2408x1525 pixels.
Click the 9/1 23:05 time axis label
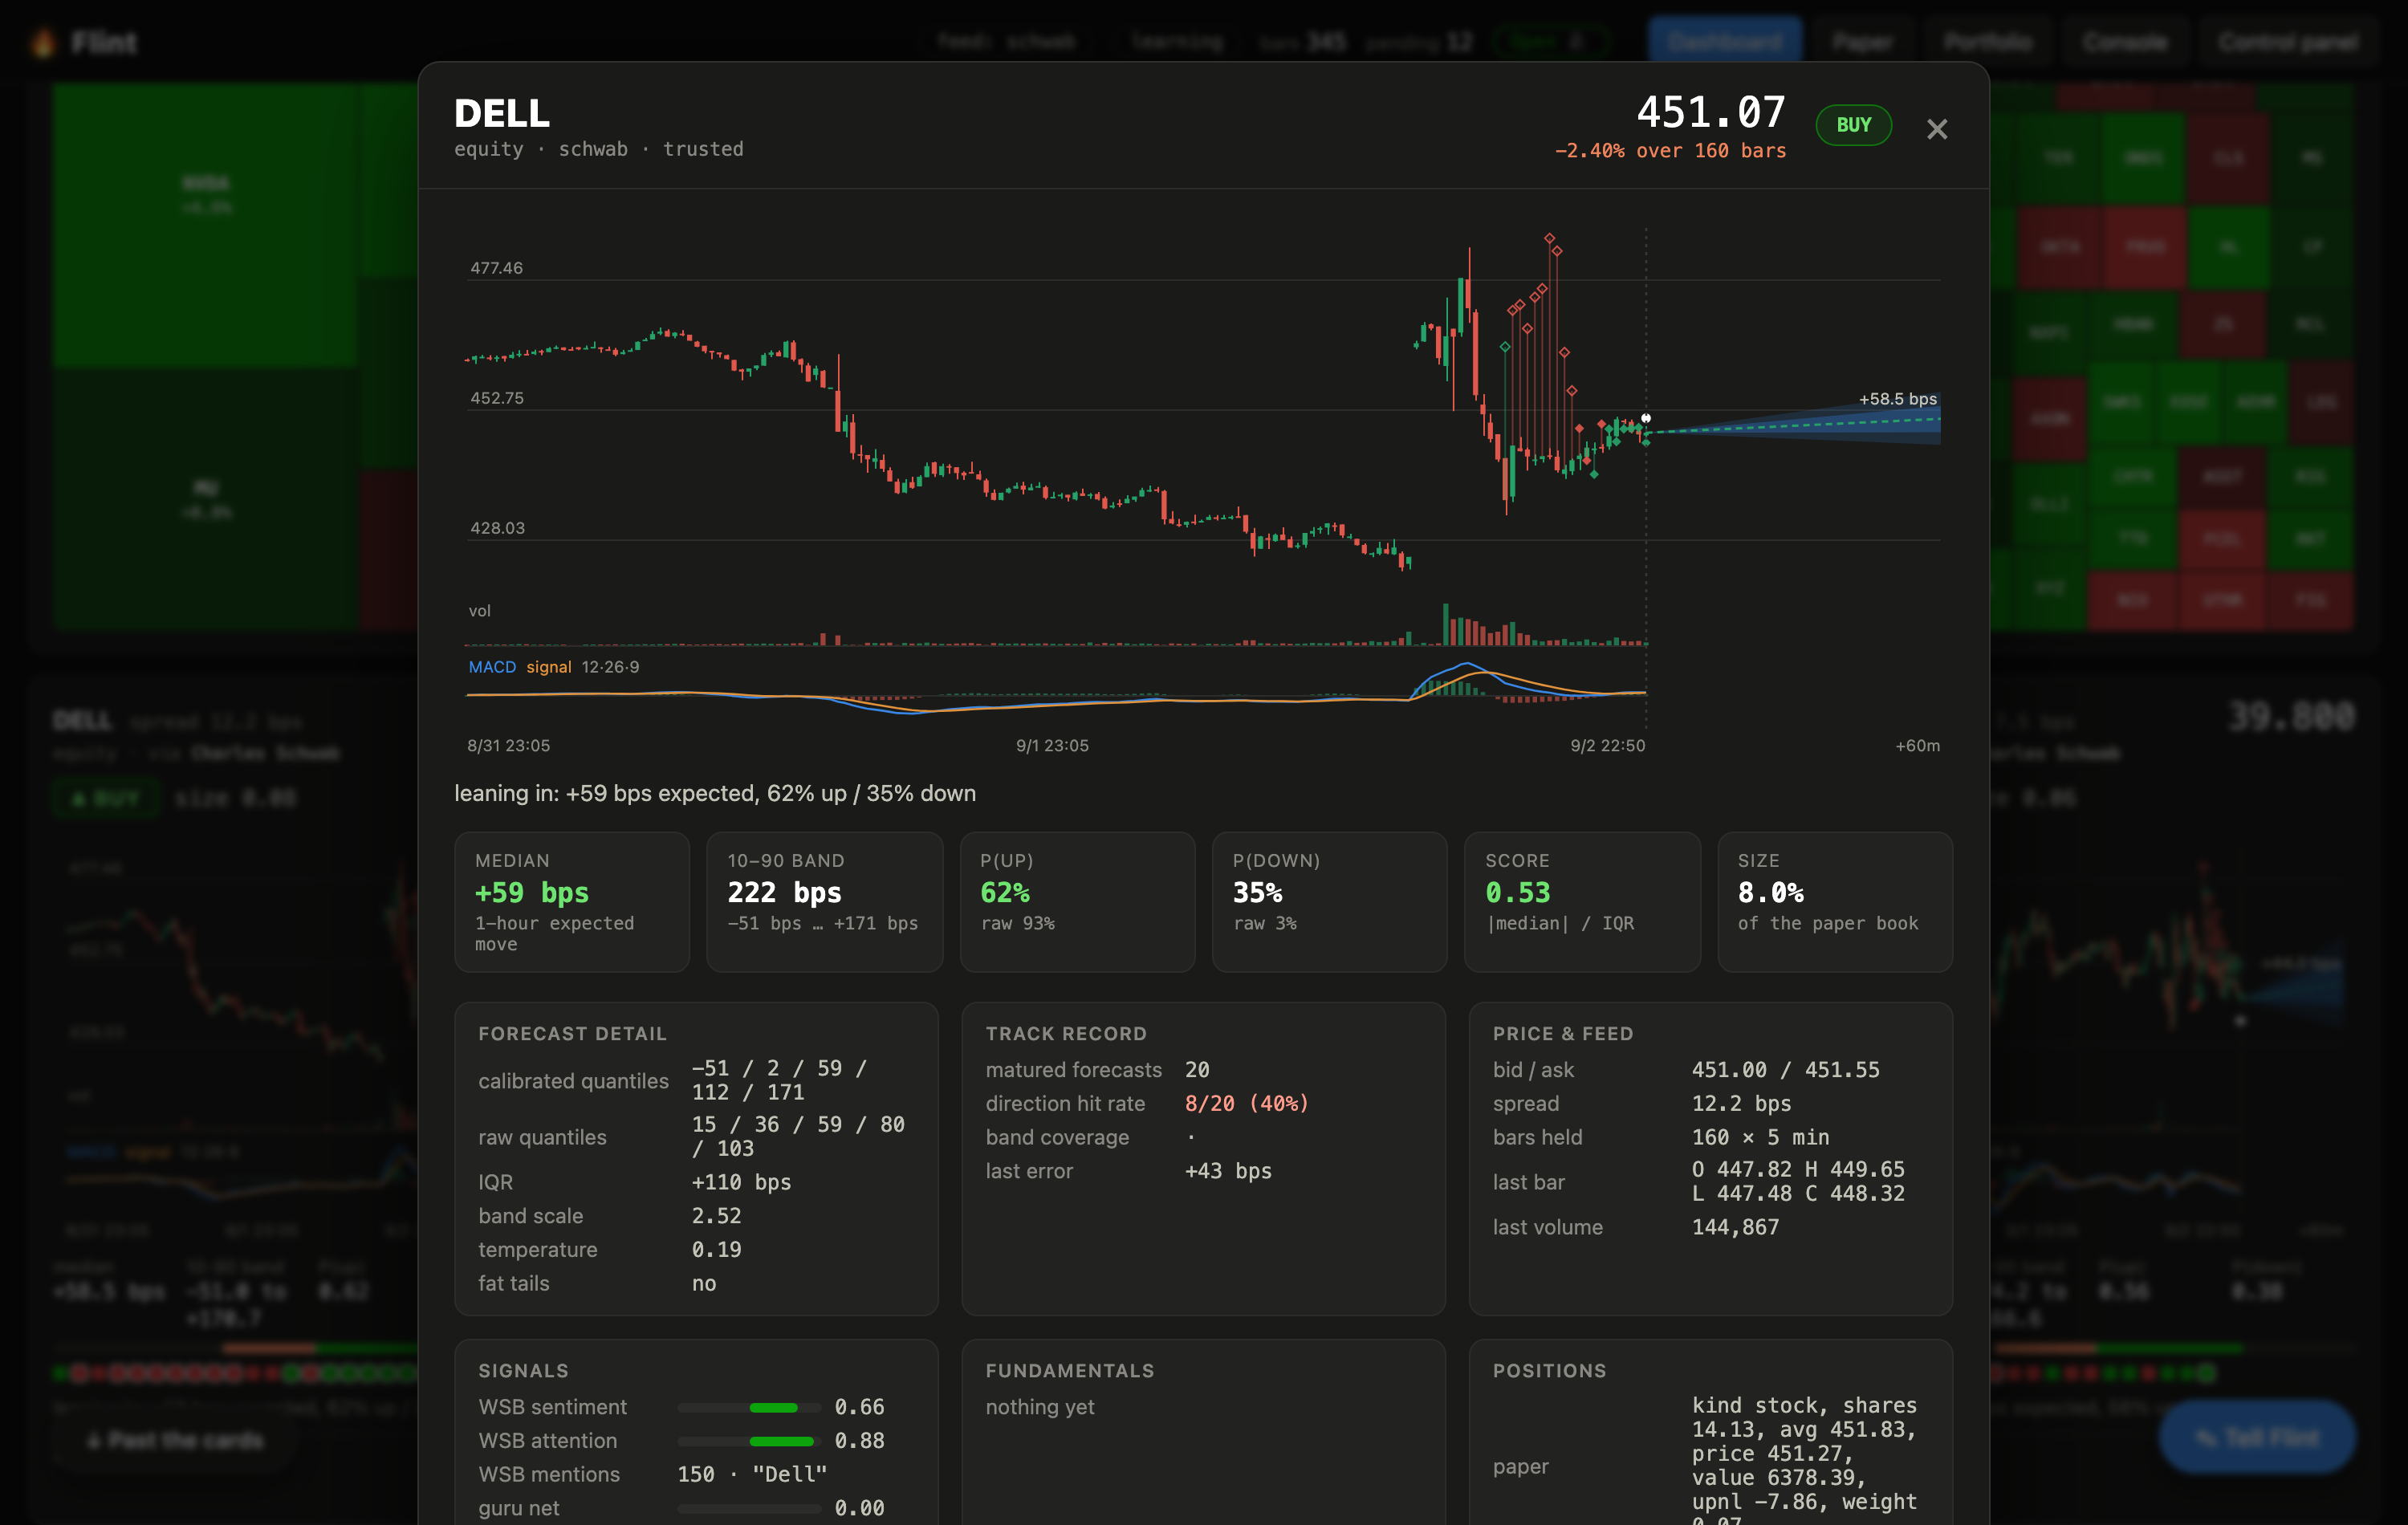pyautogui.click(x=1052, y=746)
